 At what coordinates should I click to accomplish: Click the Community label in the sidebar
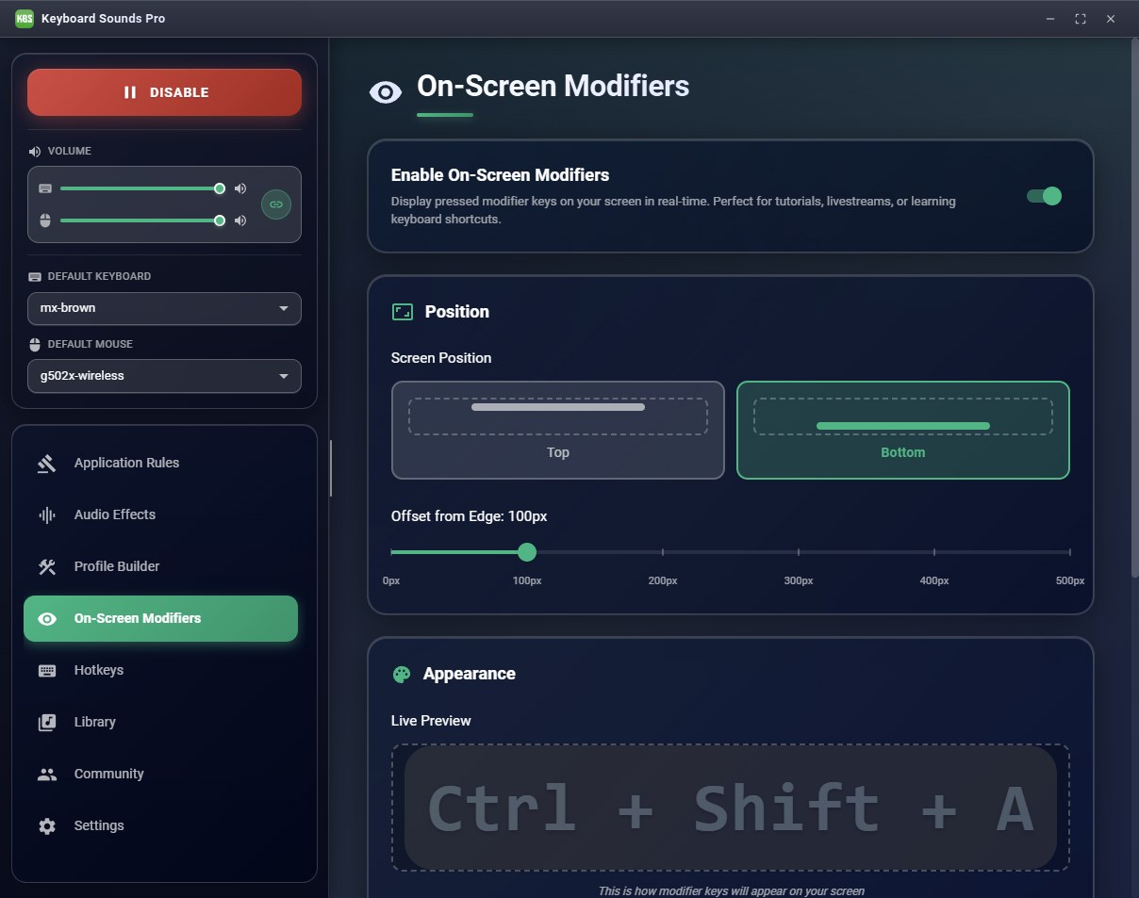coord(109,774)
